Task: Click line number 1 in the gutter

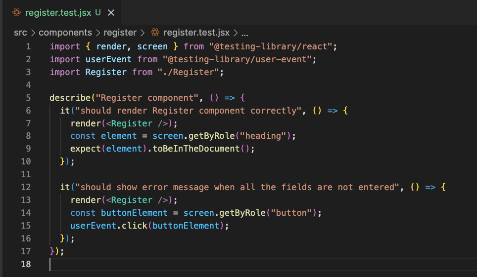Action: (x=28, y=46)
